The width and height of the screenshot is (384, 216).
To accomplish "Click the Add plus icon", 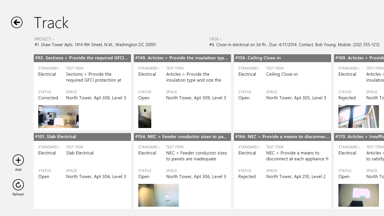I will tap(18, 160).
